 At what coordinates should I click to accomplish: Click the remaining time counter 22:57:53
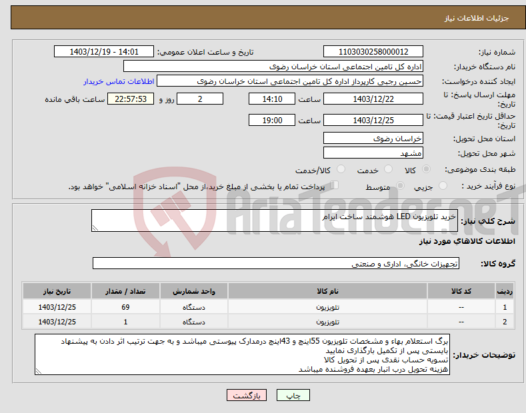point(131,99)
